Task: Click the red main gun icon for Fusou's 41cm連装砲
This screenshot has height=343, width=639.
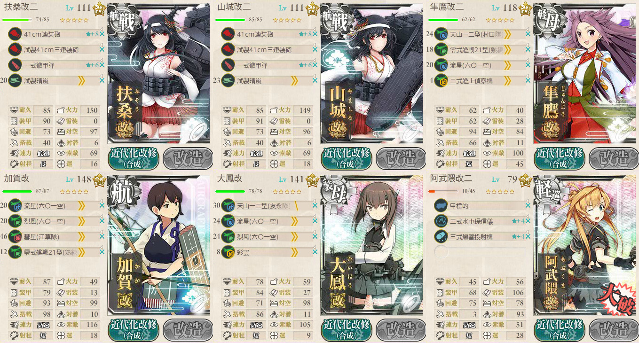Action: 15,34
